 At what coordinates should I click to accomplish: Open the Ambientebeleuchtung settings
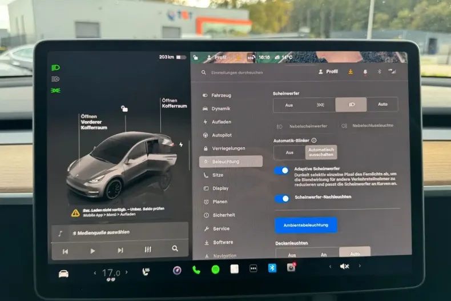[x=306, y=225]
